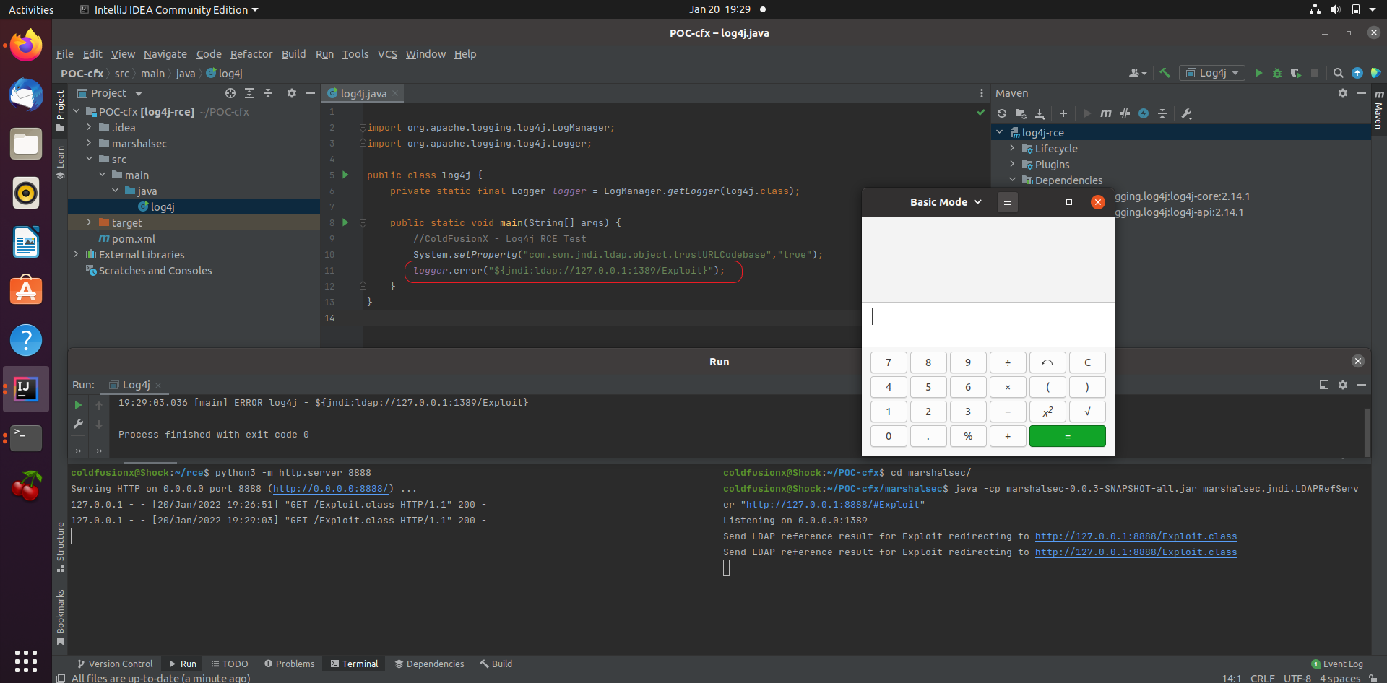Collapse Maven Dependencies node
Screen dimensions: 1387x683
[1012, 180]
